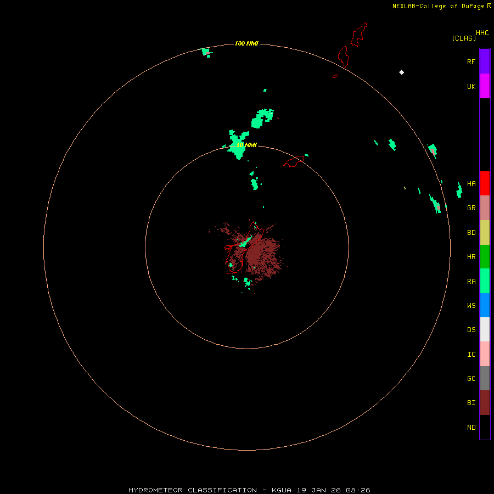Click the GC legend label
The height and width of the screenshot is (494, 494).
tap(471, 378)
